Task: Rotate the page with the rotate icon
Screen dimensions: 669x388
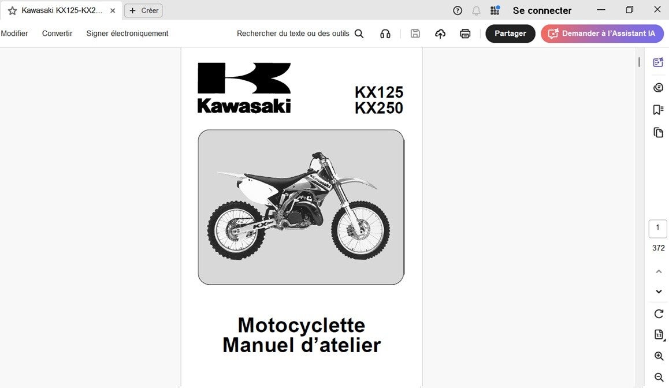Action: (x=659, y=314)
